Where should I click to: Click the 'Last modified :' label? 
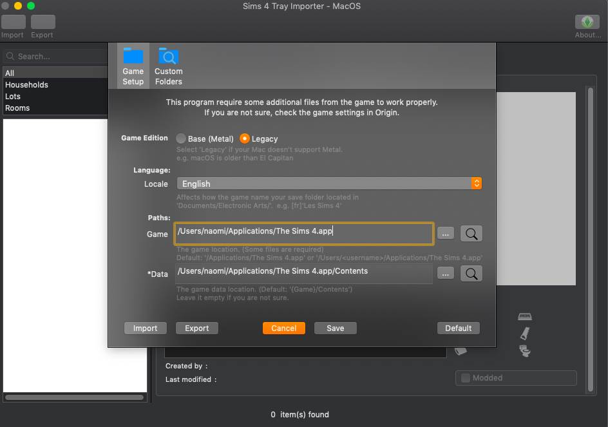(x=191, y=379)
